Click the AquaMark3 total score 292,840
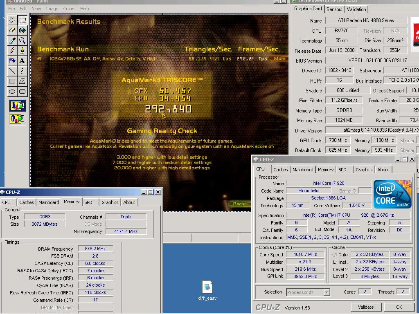Image resolution: width=419 pixels, height=314 pixels. tap(168, 109)
